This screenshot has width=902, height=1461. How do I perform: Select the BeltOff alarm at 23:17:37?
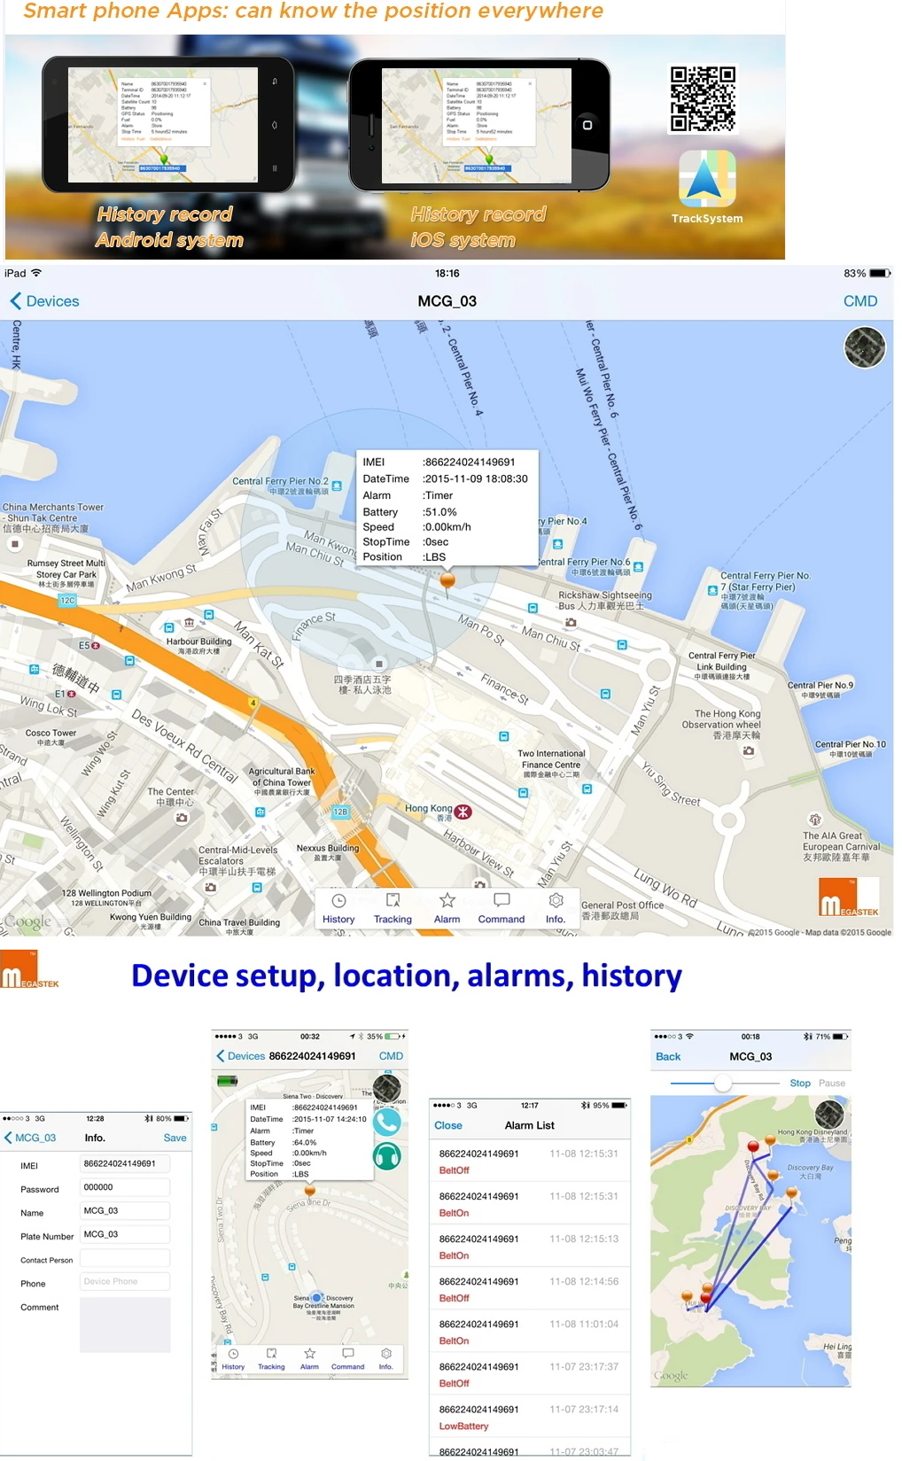point(530,1374)
